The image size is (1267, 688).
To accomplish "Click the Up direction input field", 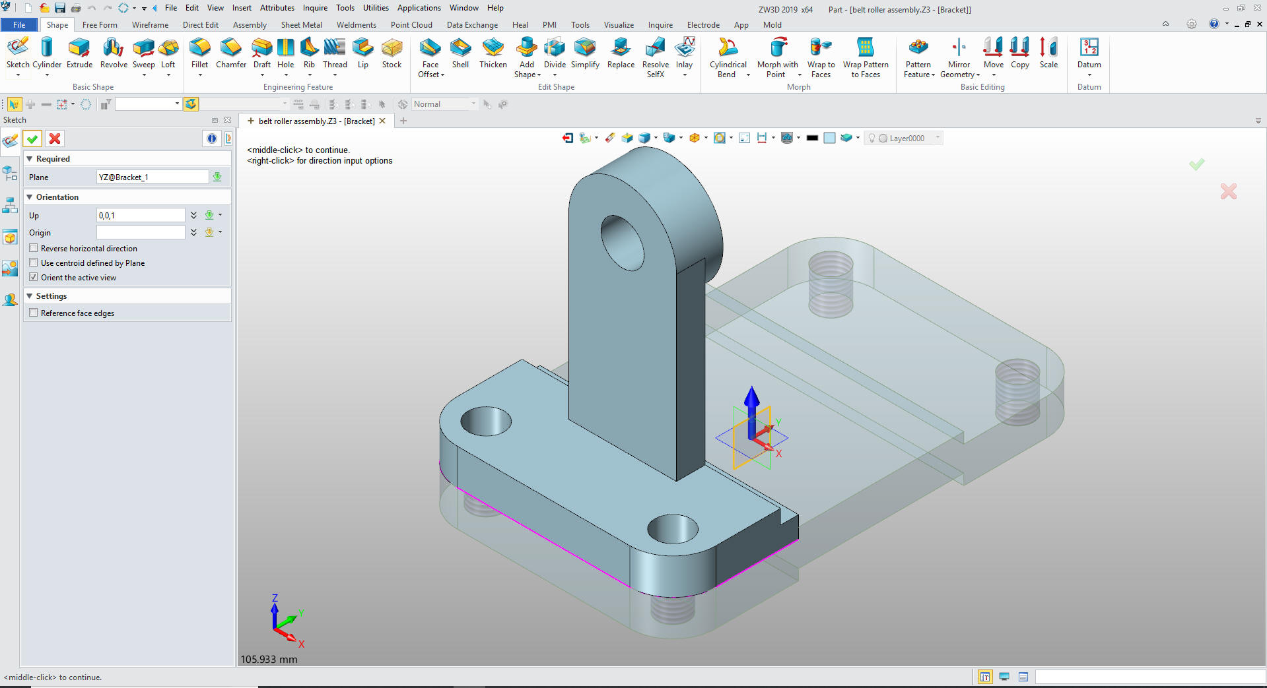I will [141, 216].
